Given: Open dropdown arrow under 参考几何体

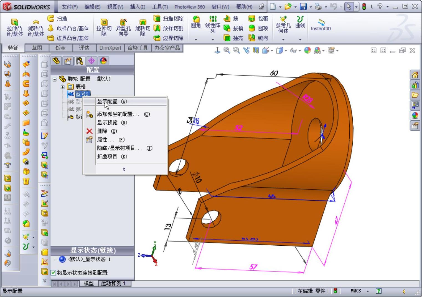Looking at the screenshot, I should (283, 40).
